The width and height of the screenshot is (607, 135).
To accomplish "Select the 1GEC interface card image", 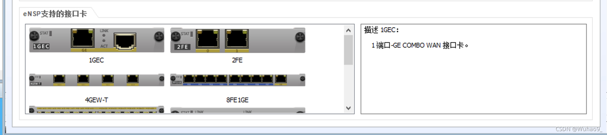I will [x=97, y=40].
